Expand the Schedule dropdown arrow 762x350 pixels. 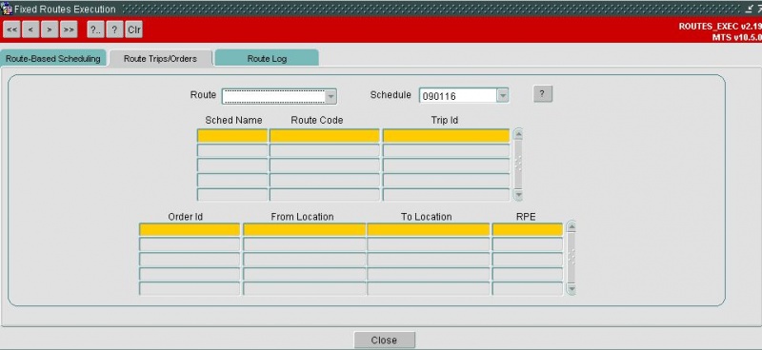click(x=503, y=96)
